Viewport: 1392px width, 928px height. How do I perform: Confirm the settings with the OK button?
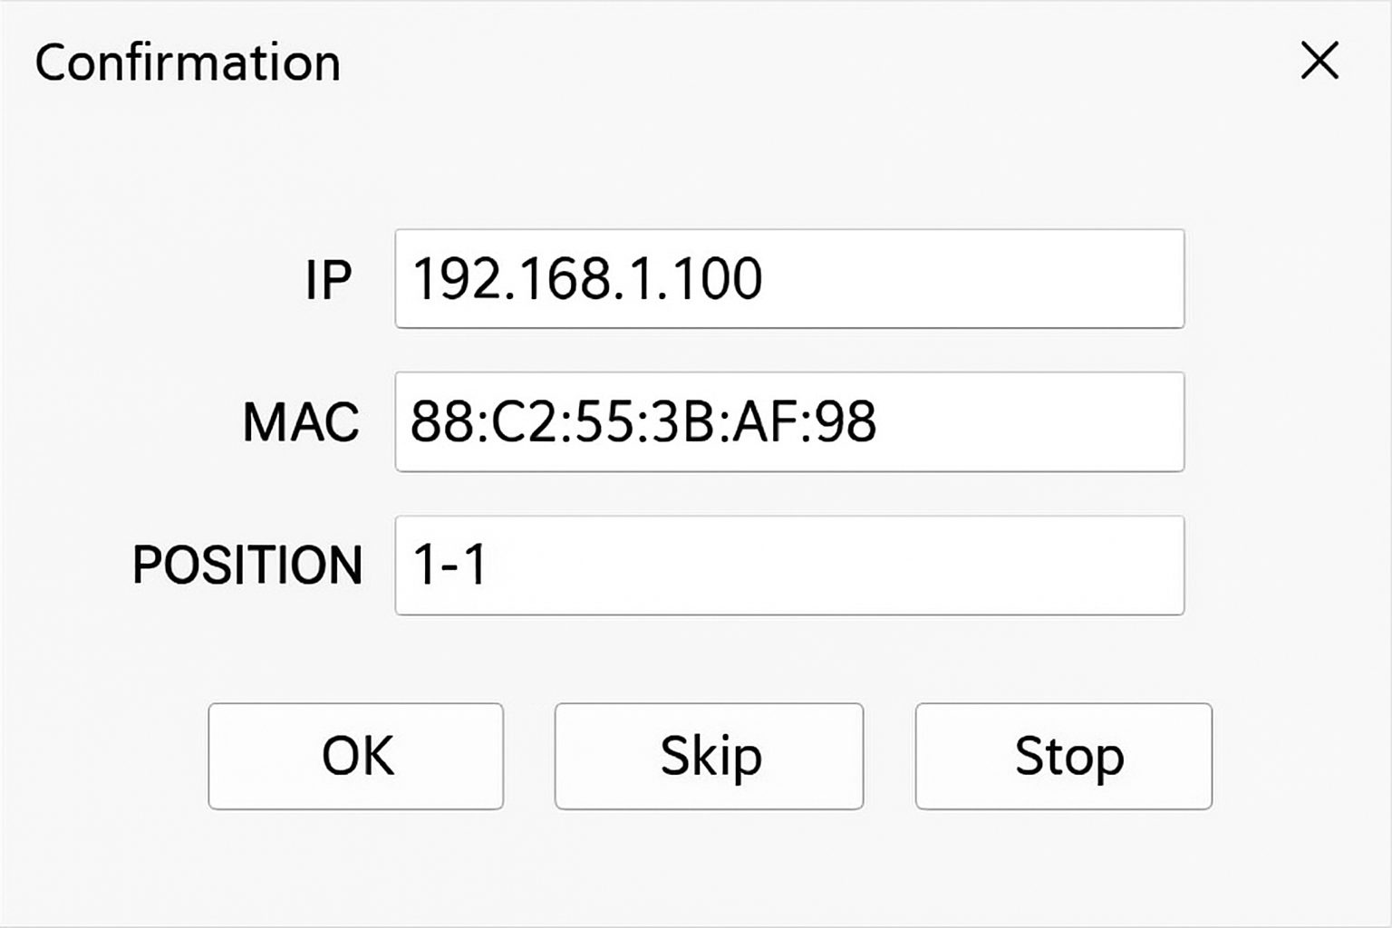pos(356,756)
